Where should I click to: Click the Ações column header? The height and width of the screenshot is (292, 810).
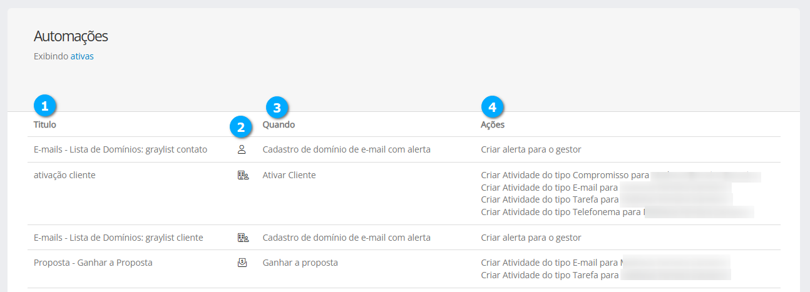[x=493, y=124]
